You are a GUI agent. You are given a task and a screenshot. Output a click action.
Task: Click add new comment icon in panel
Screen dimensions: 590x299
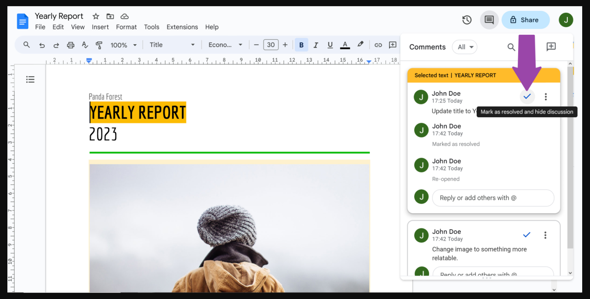tap(551, 47)
